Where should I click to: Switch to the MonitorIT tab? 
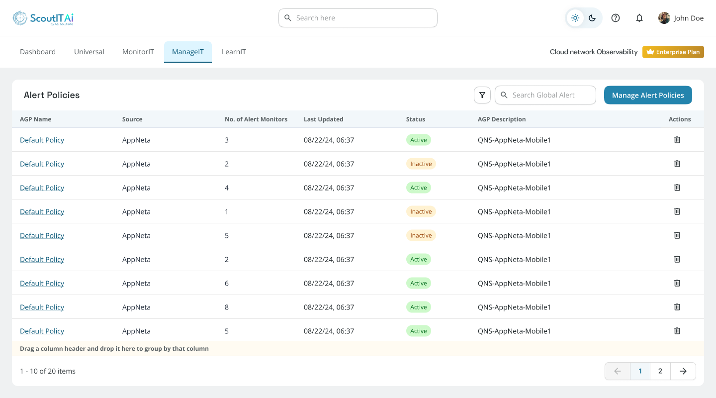click(138, 52)
